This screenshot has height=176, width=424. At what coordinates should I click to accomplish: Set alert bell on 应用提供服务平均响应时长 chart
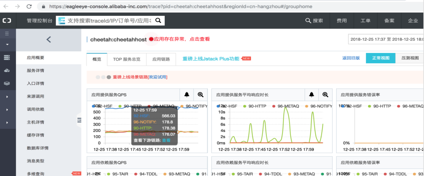311,95
